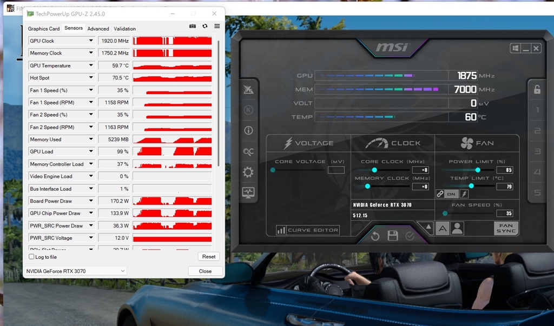This screenshot has width=554, height=326.
Task: Click the Core Voltage slider handle
Action: tap(273, 170)
